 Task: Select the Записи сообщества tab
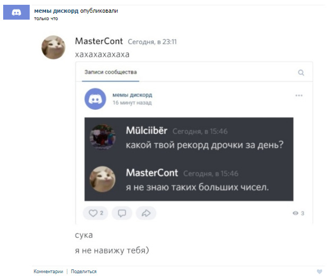tap(111, 72)
